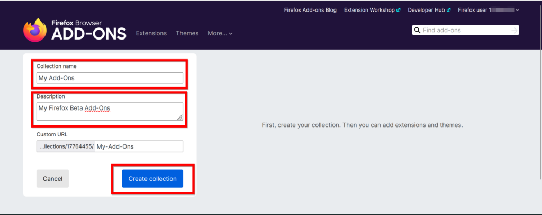
Task: Focus the Collection name field
Action: [110, 78]
